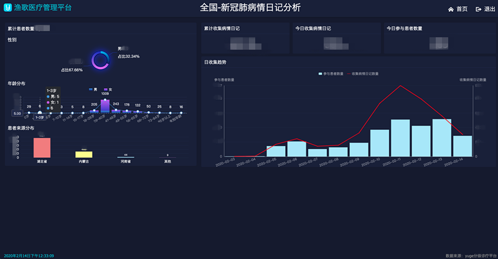This screenshot has width=498, height=259.
Task: Click the 2020-02-11 trend bar
Action: click(400, 138)
